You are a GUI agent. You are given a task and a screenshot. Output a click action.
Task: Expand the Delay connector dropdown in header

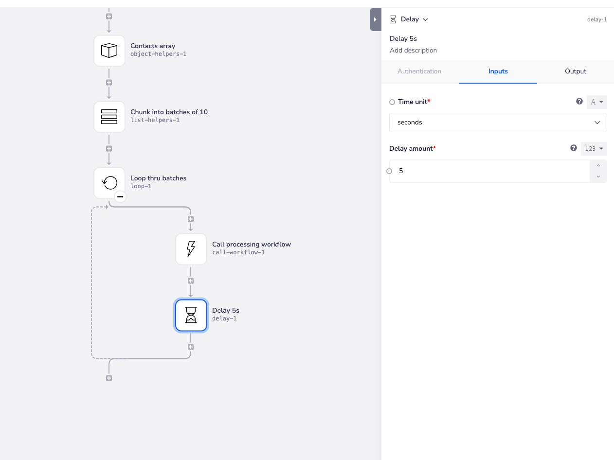click(425, 19)
